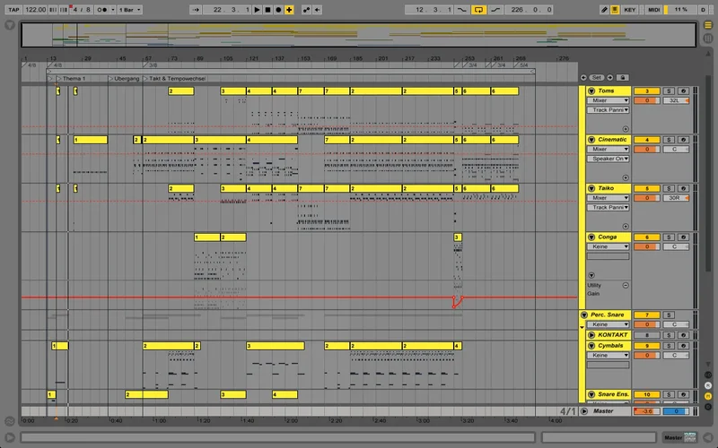
Task: Go to previous locator arrow
Action: click(583, 78)
